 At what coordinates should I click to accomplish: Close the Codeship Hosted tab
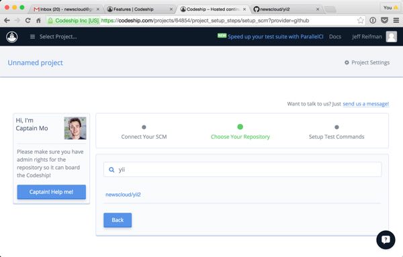244,9
